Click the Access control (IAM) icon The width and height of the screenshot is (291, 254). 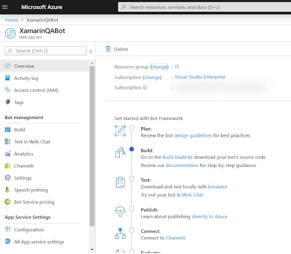tap(8, 90)
